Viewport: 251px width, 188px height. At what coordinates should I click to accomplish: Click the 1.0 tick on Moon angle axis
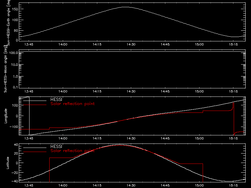coord(15,76)
